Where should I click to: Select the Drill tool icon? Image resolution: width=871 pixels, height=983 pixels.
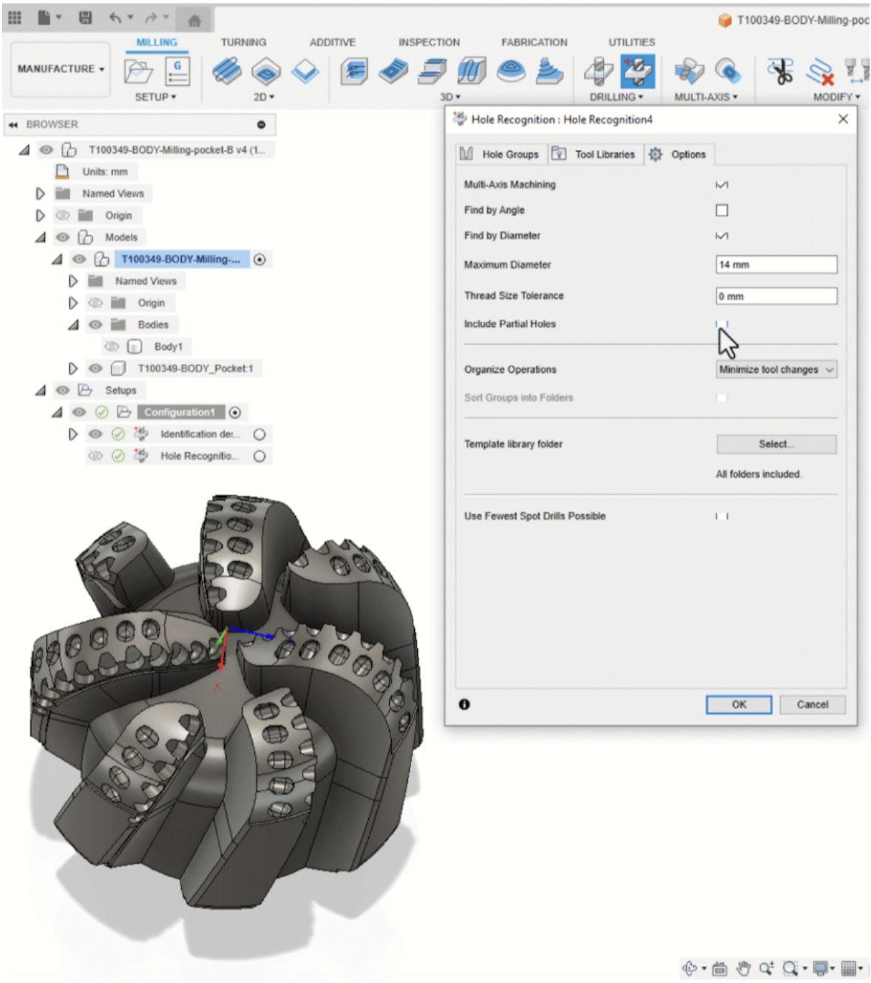tap(598, 72)
